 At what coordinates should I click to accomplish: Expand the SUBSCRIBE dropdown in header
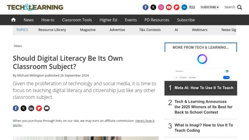209,7
